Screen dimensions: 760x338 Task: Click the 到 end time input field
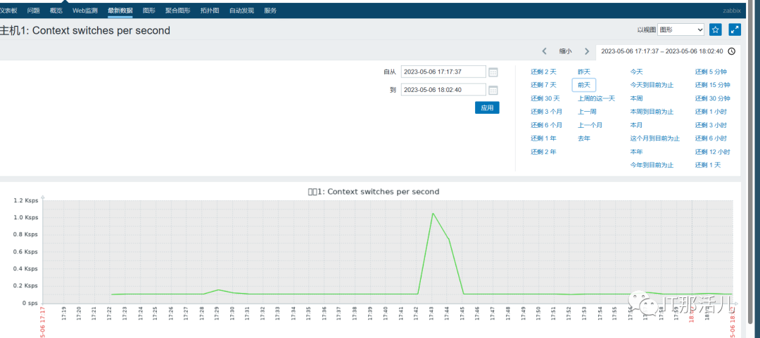pos(443,89)
